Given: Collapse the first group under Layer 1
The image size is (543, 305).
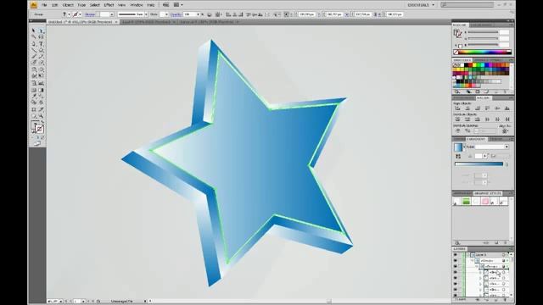Looking at the screenshot, I should pos(473,261).
